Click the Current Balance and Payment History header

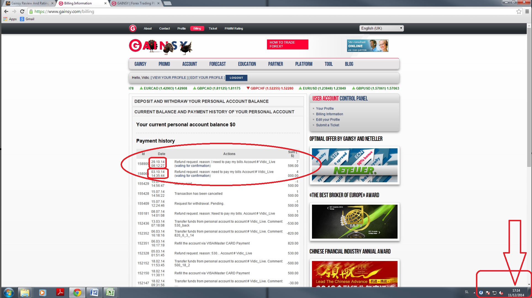pyautogui.click(x=218, y=112)
